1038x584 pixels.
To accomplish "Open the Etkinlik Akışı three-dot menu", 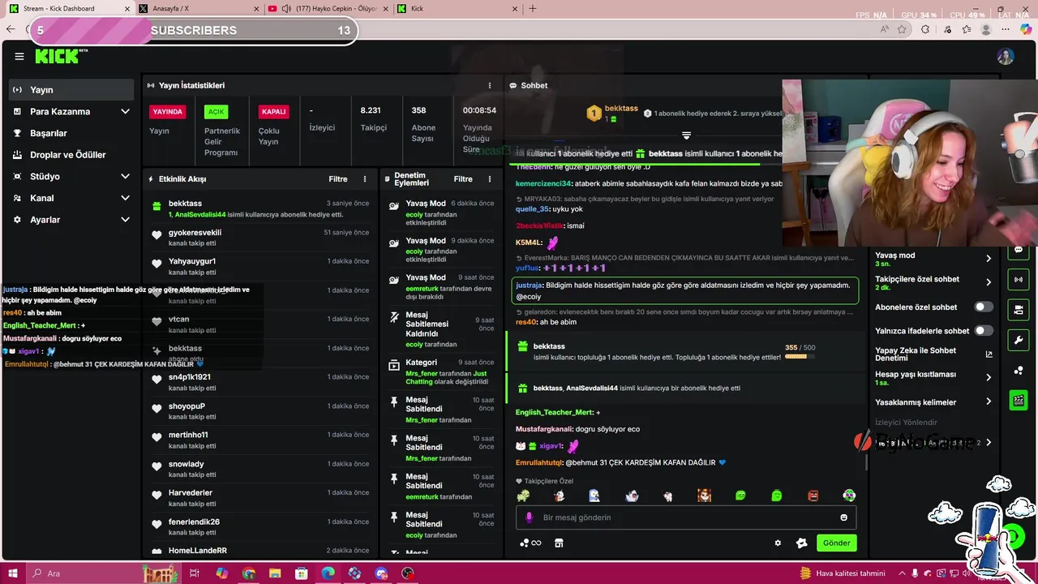I will [365, 179].
